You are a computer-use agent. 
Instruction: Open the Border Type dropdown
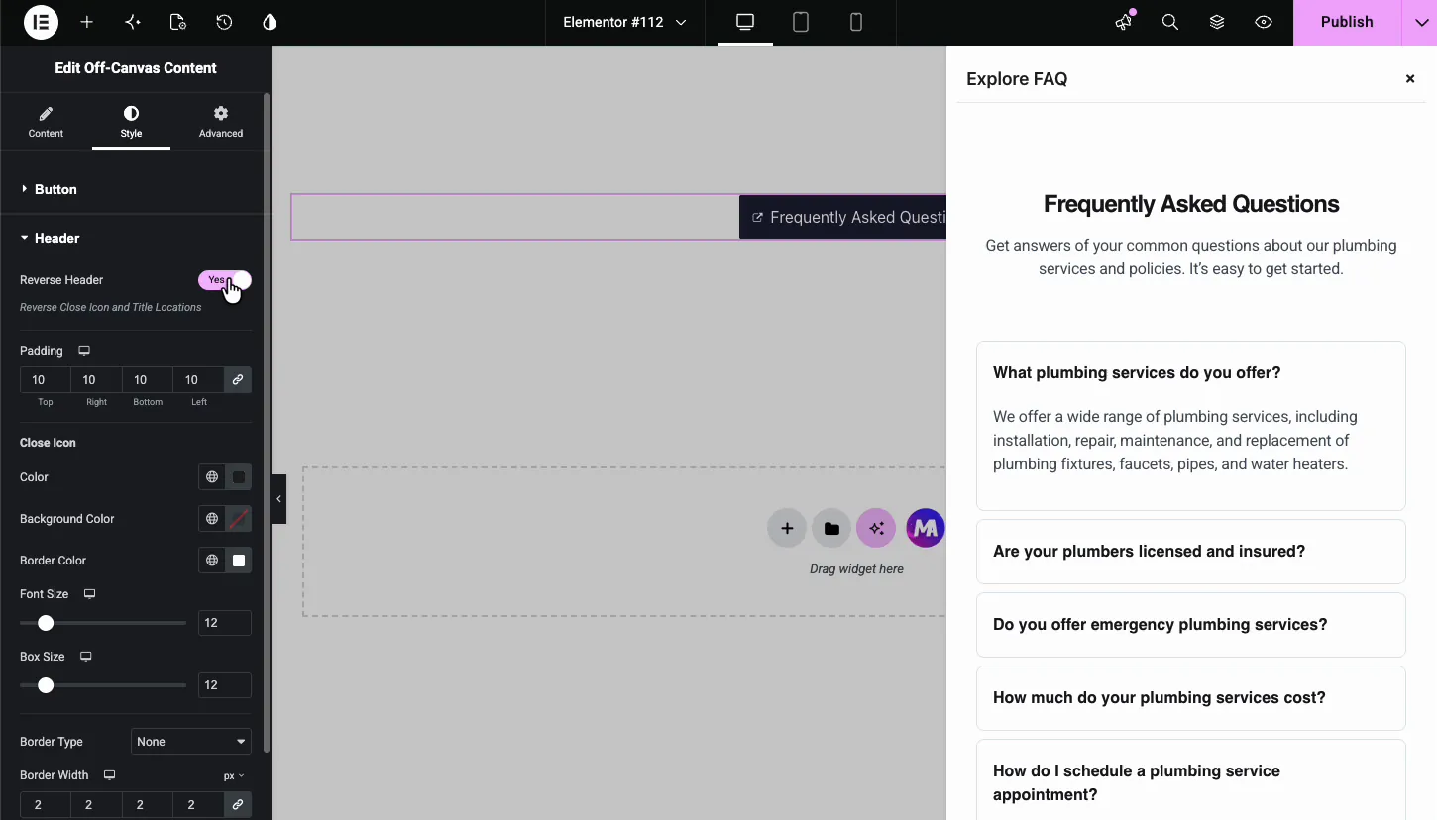point(191,742)
